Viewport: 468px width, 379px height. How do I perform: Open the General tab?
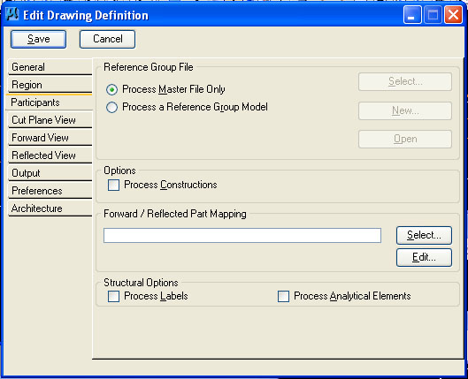tap(50, 67)
